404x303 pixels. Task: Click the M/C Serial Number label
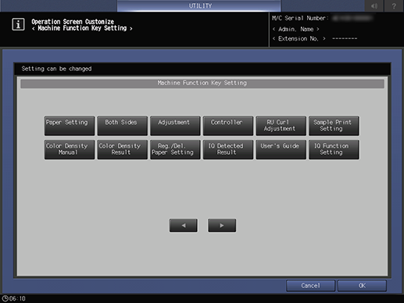300,18
